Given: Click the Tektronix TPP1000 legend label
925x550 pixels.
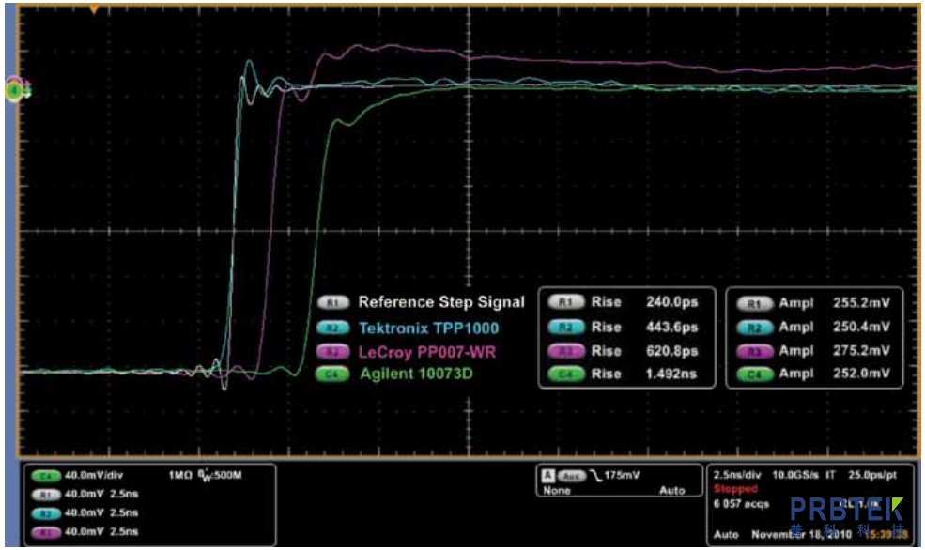Looking at the screenshot, I should [x=429, y=328].
